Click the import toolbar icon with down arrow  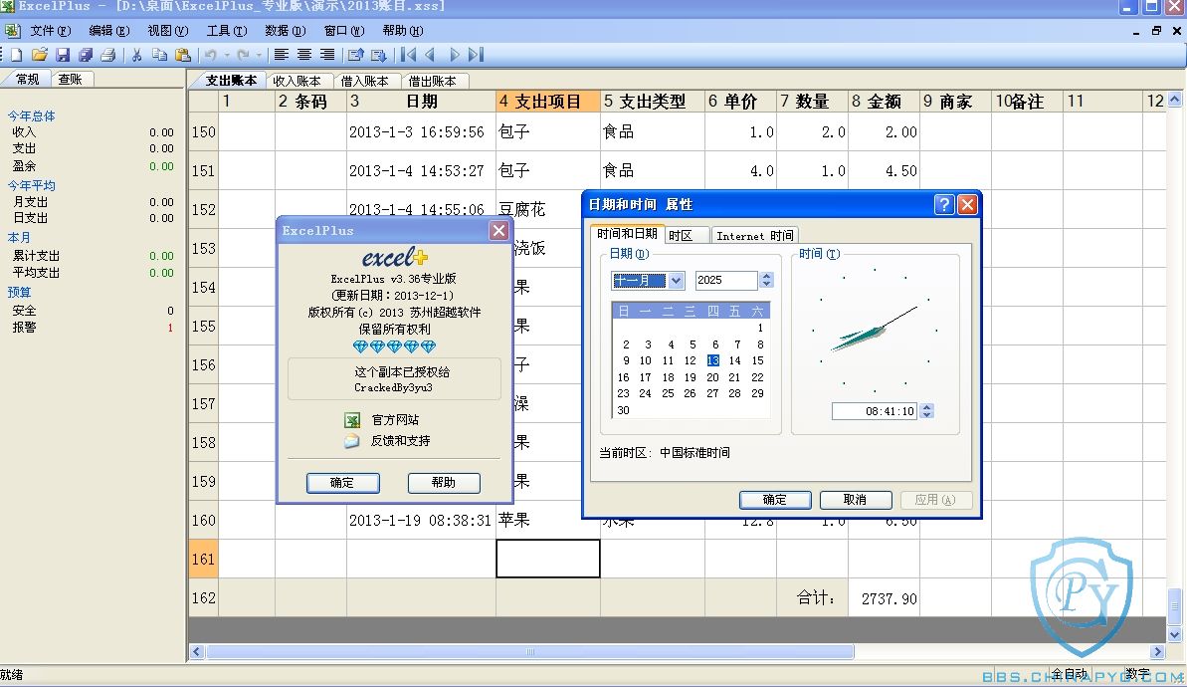pyautogui.click(x=378, y=55)
